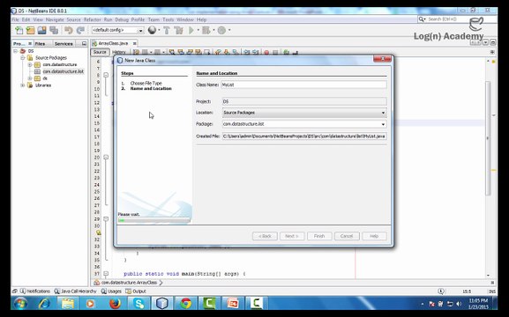This screenshot has height=317, width=509.
Task: Open the Run Project dropdown arrow
Action: click(x=198, y=30)
